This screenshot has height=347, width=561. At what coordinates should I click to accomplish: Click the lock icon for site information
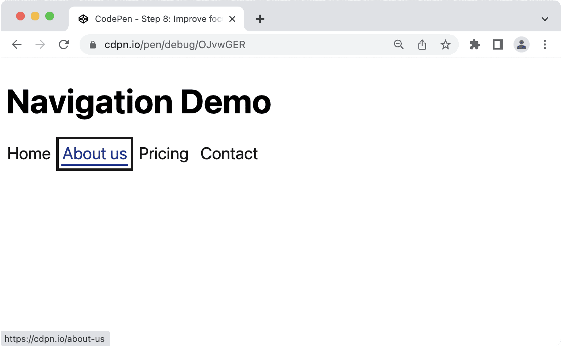(92, 44)
